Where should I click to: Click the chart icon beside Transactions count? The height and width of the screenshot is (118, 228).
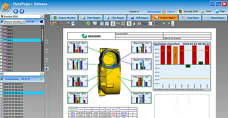pos(41,79)
